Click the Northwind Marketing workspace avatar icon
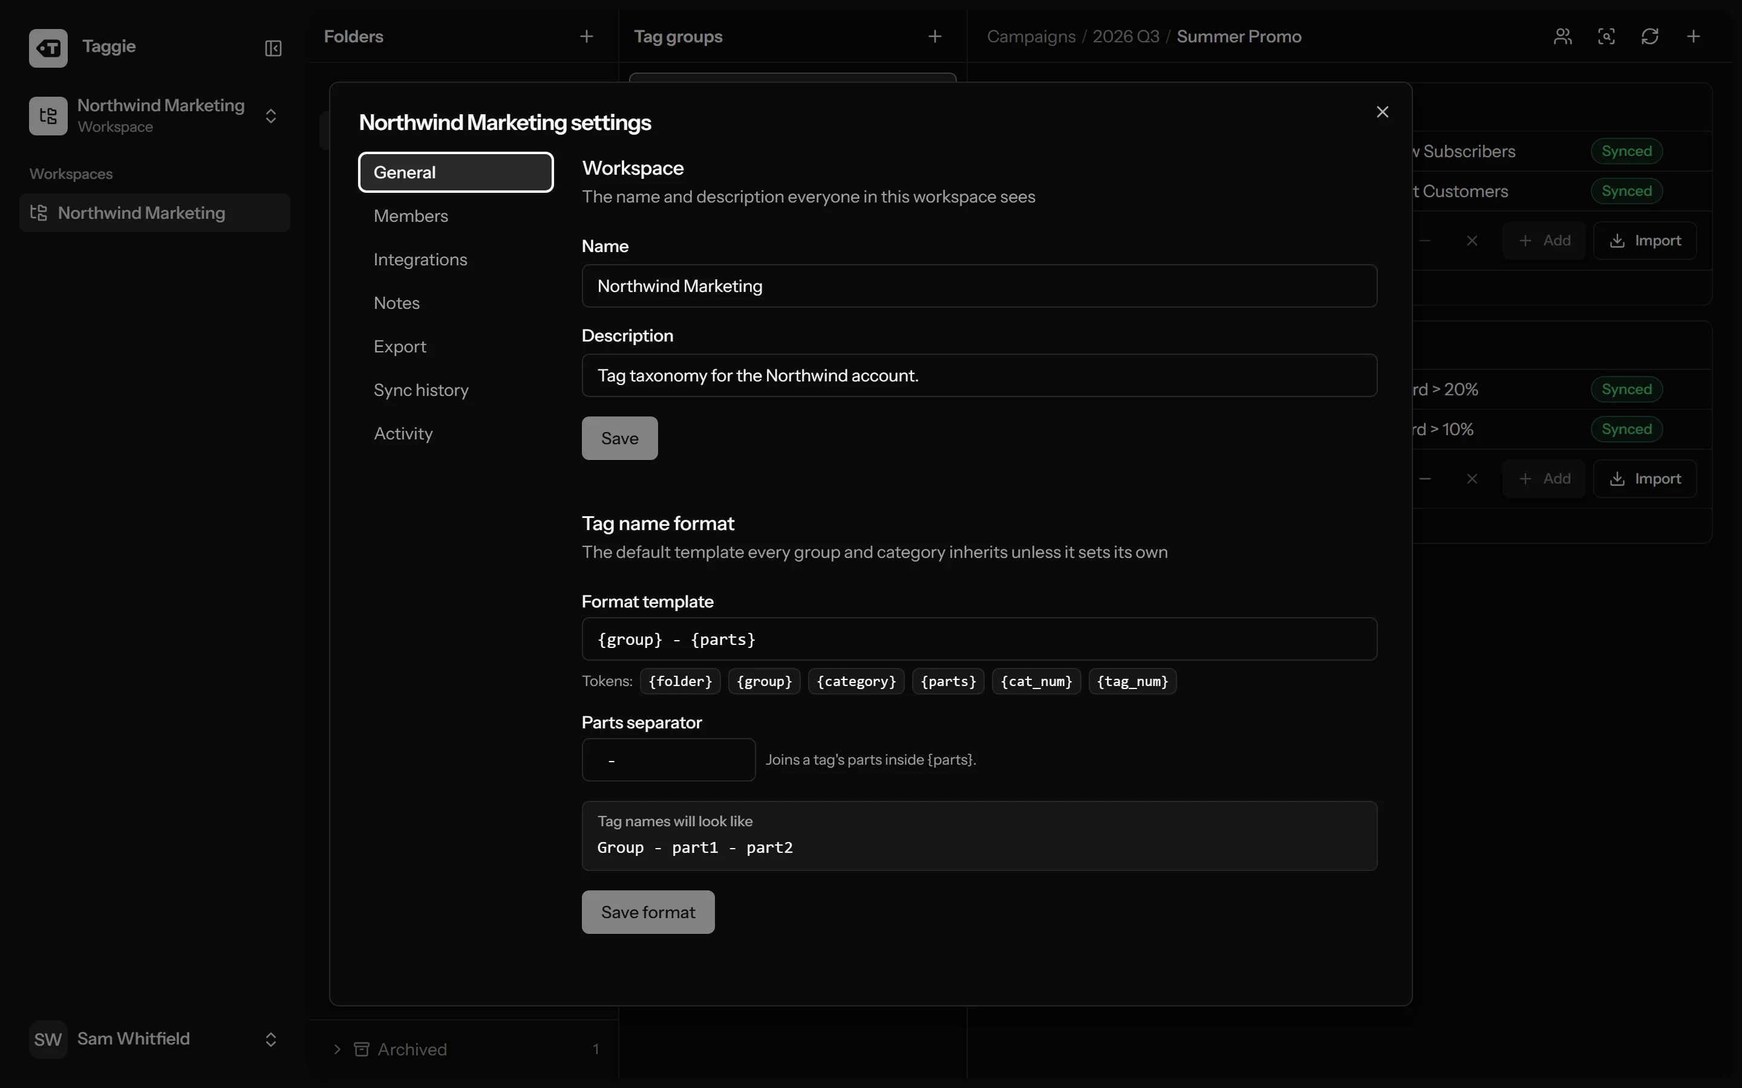1742x1088 pixels. 48,116
